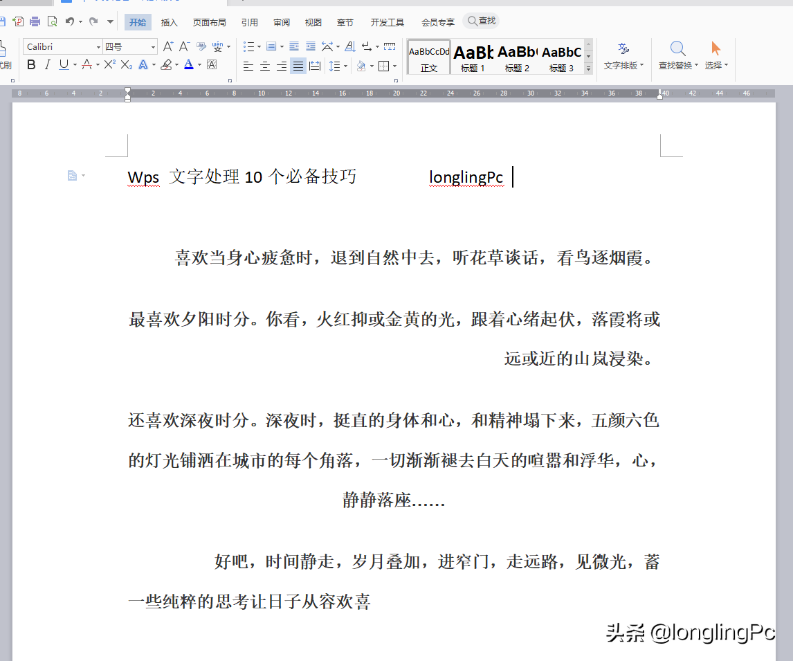793x661 pixels.
Task: Expand font color dropdown arrow
Action: click(199, 65)
